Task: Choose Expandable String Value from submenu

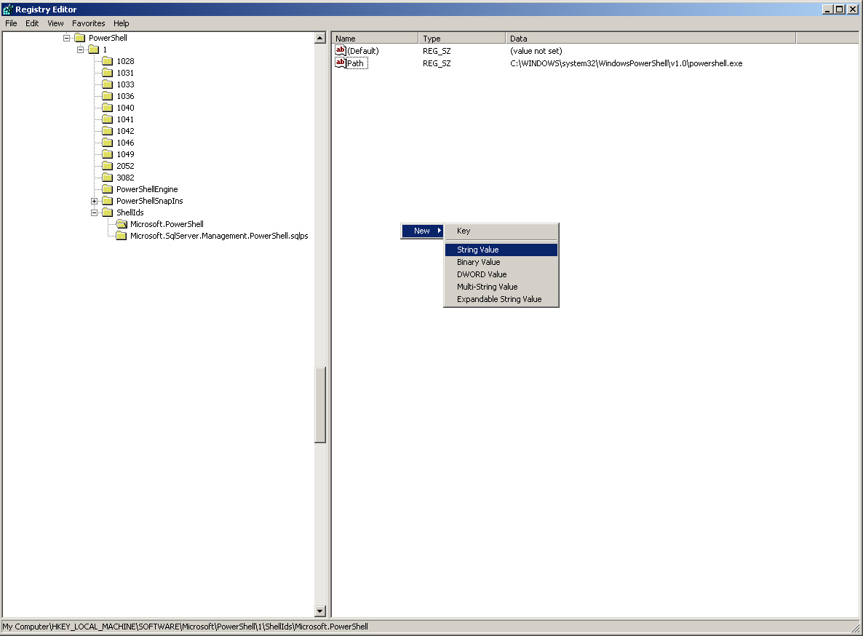Action: [501, 299]
